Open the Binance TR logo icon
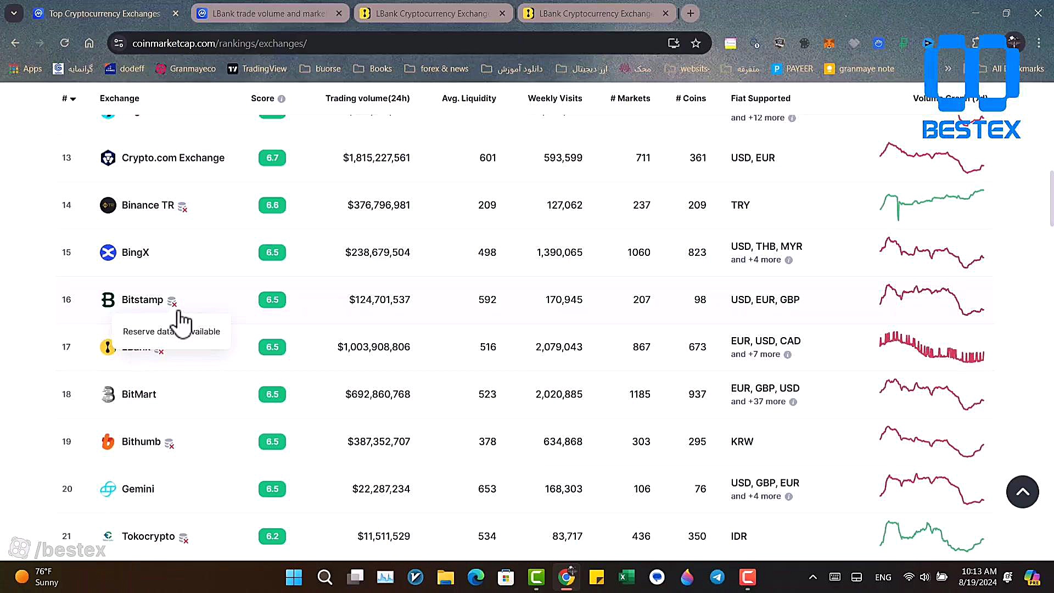Image resolution: width=1054 pixels, height=593 pixels. click(108, 205)
